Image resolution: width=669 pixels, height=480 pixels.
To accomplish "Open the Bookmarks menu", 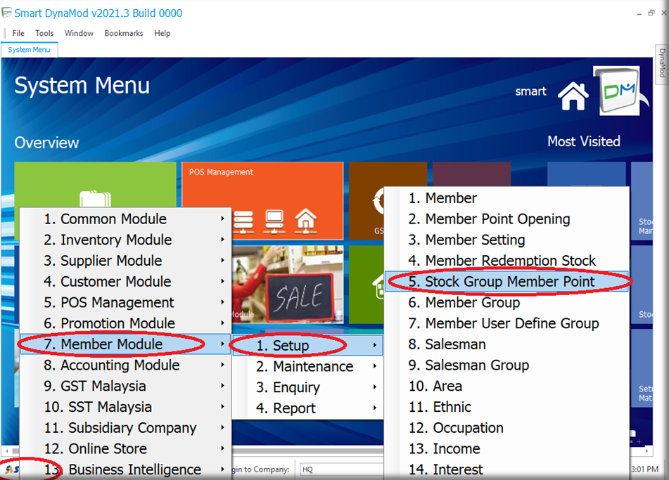I will (123, 33).
